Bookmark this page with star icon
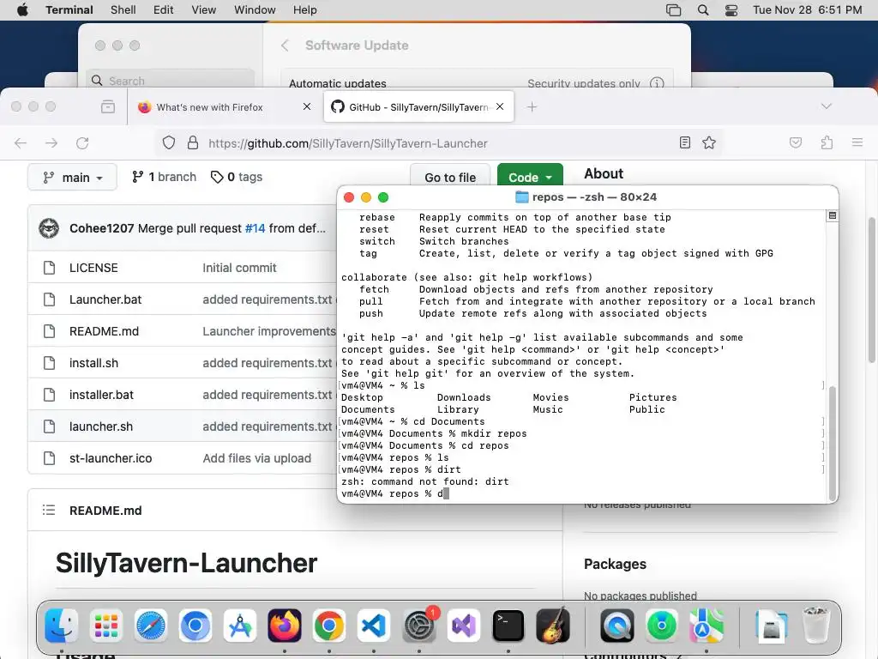The height and width of the screenshot is (659, 878). click(709, 142)
